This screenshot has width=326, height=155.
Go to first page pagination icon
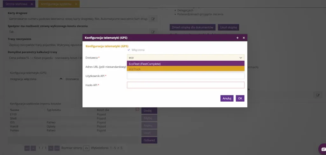pyautogui.click(x=27, y=148)
